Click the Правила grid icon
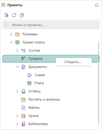The image size is (102, 130). (23, 59)
